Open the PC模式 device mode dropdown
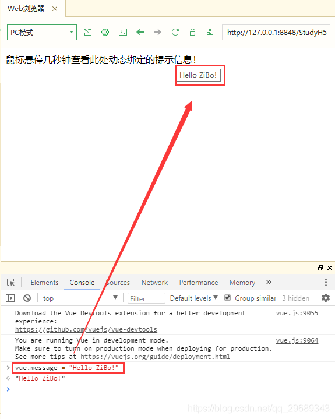The height and width of the screenshot is (419, 335). 42,32
